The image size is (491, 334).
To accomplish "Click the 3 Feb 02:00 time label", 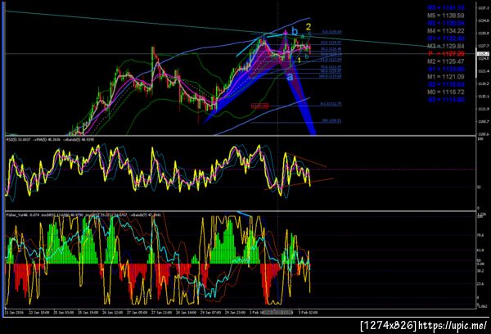I will tap(308, 313).
